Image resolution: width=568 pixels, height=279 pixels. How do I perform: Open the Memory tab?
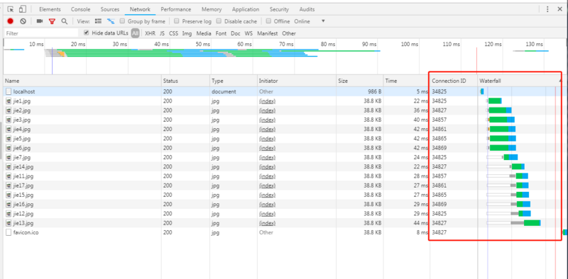pyautogui.click(x=212, y=9)
